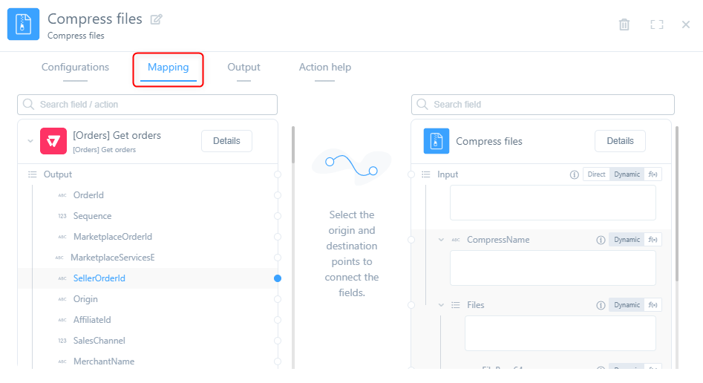Toggle Dynamic mode for CompressName
Viewport: 703px width, 383px height.
(627, 240)
